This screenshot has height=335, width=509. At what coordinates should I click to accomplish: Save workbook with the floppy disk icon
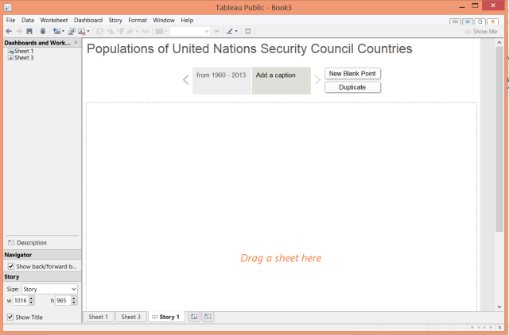29,31
